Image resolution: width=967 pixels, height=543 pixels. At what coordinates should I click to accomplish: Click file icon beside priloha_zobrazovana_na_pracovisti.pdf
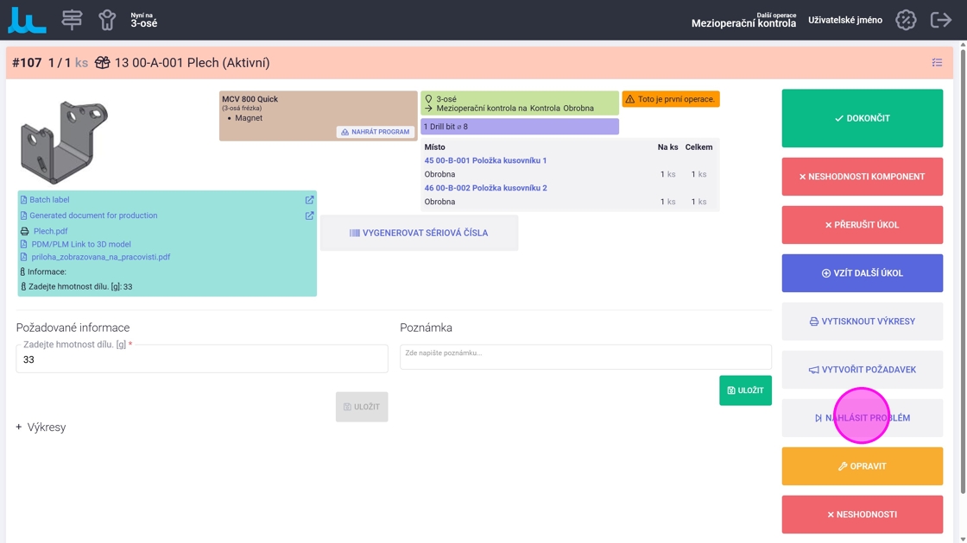coord(23,258)
